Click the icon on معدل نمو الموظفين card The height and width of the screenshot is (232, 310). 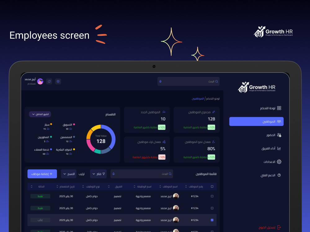point(214,142)
